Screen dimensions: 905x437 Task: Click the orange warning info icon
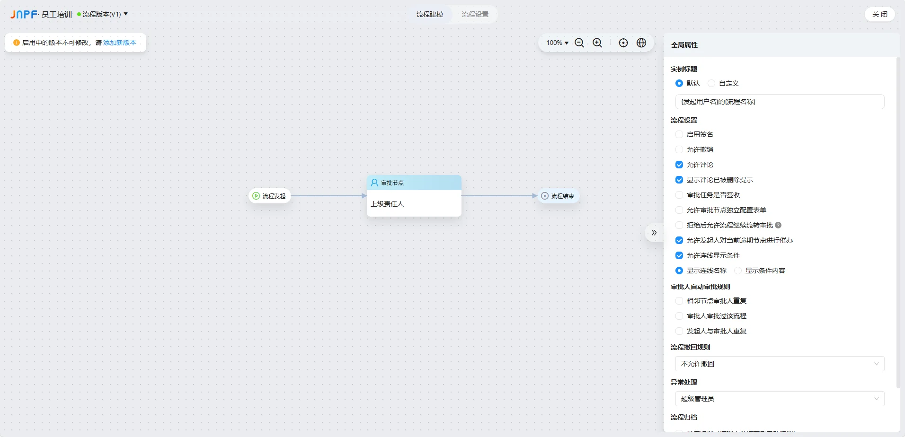[17, 43]
